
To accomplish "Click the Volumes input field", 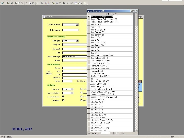I will click(x=67, y=81).
